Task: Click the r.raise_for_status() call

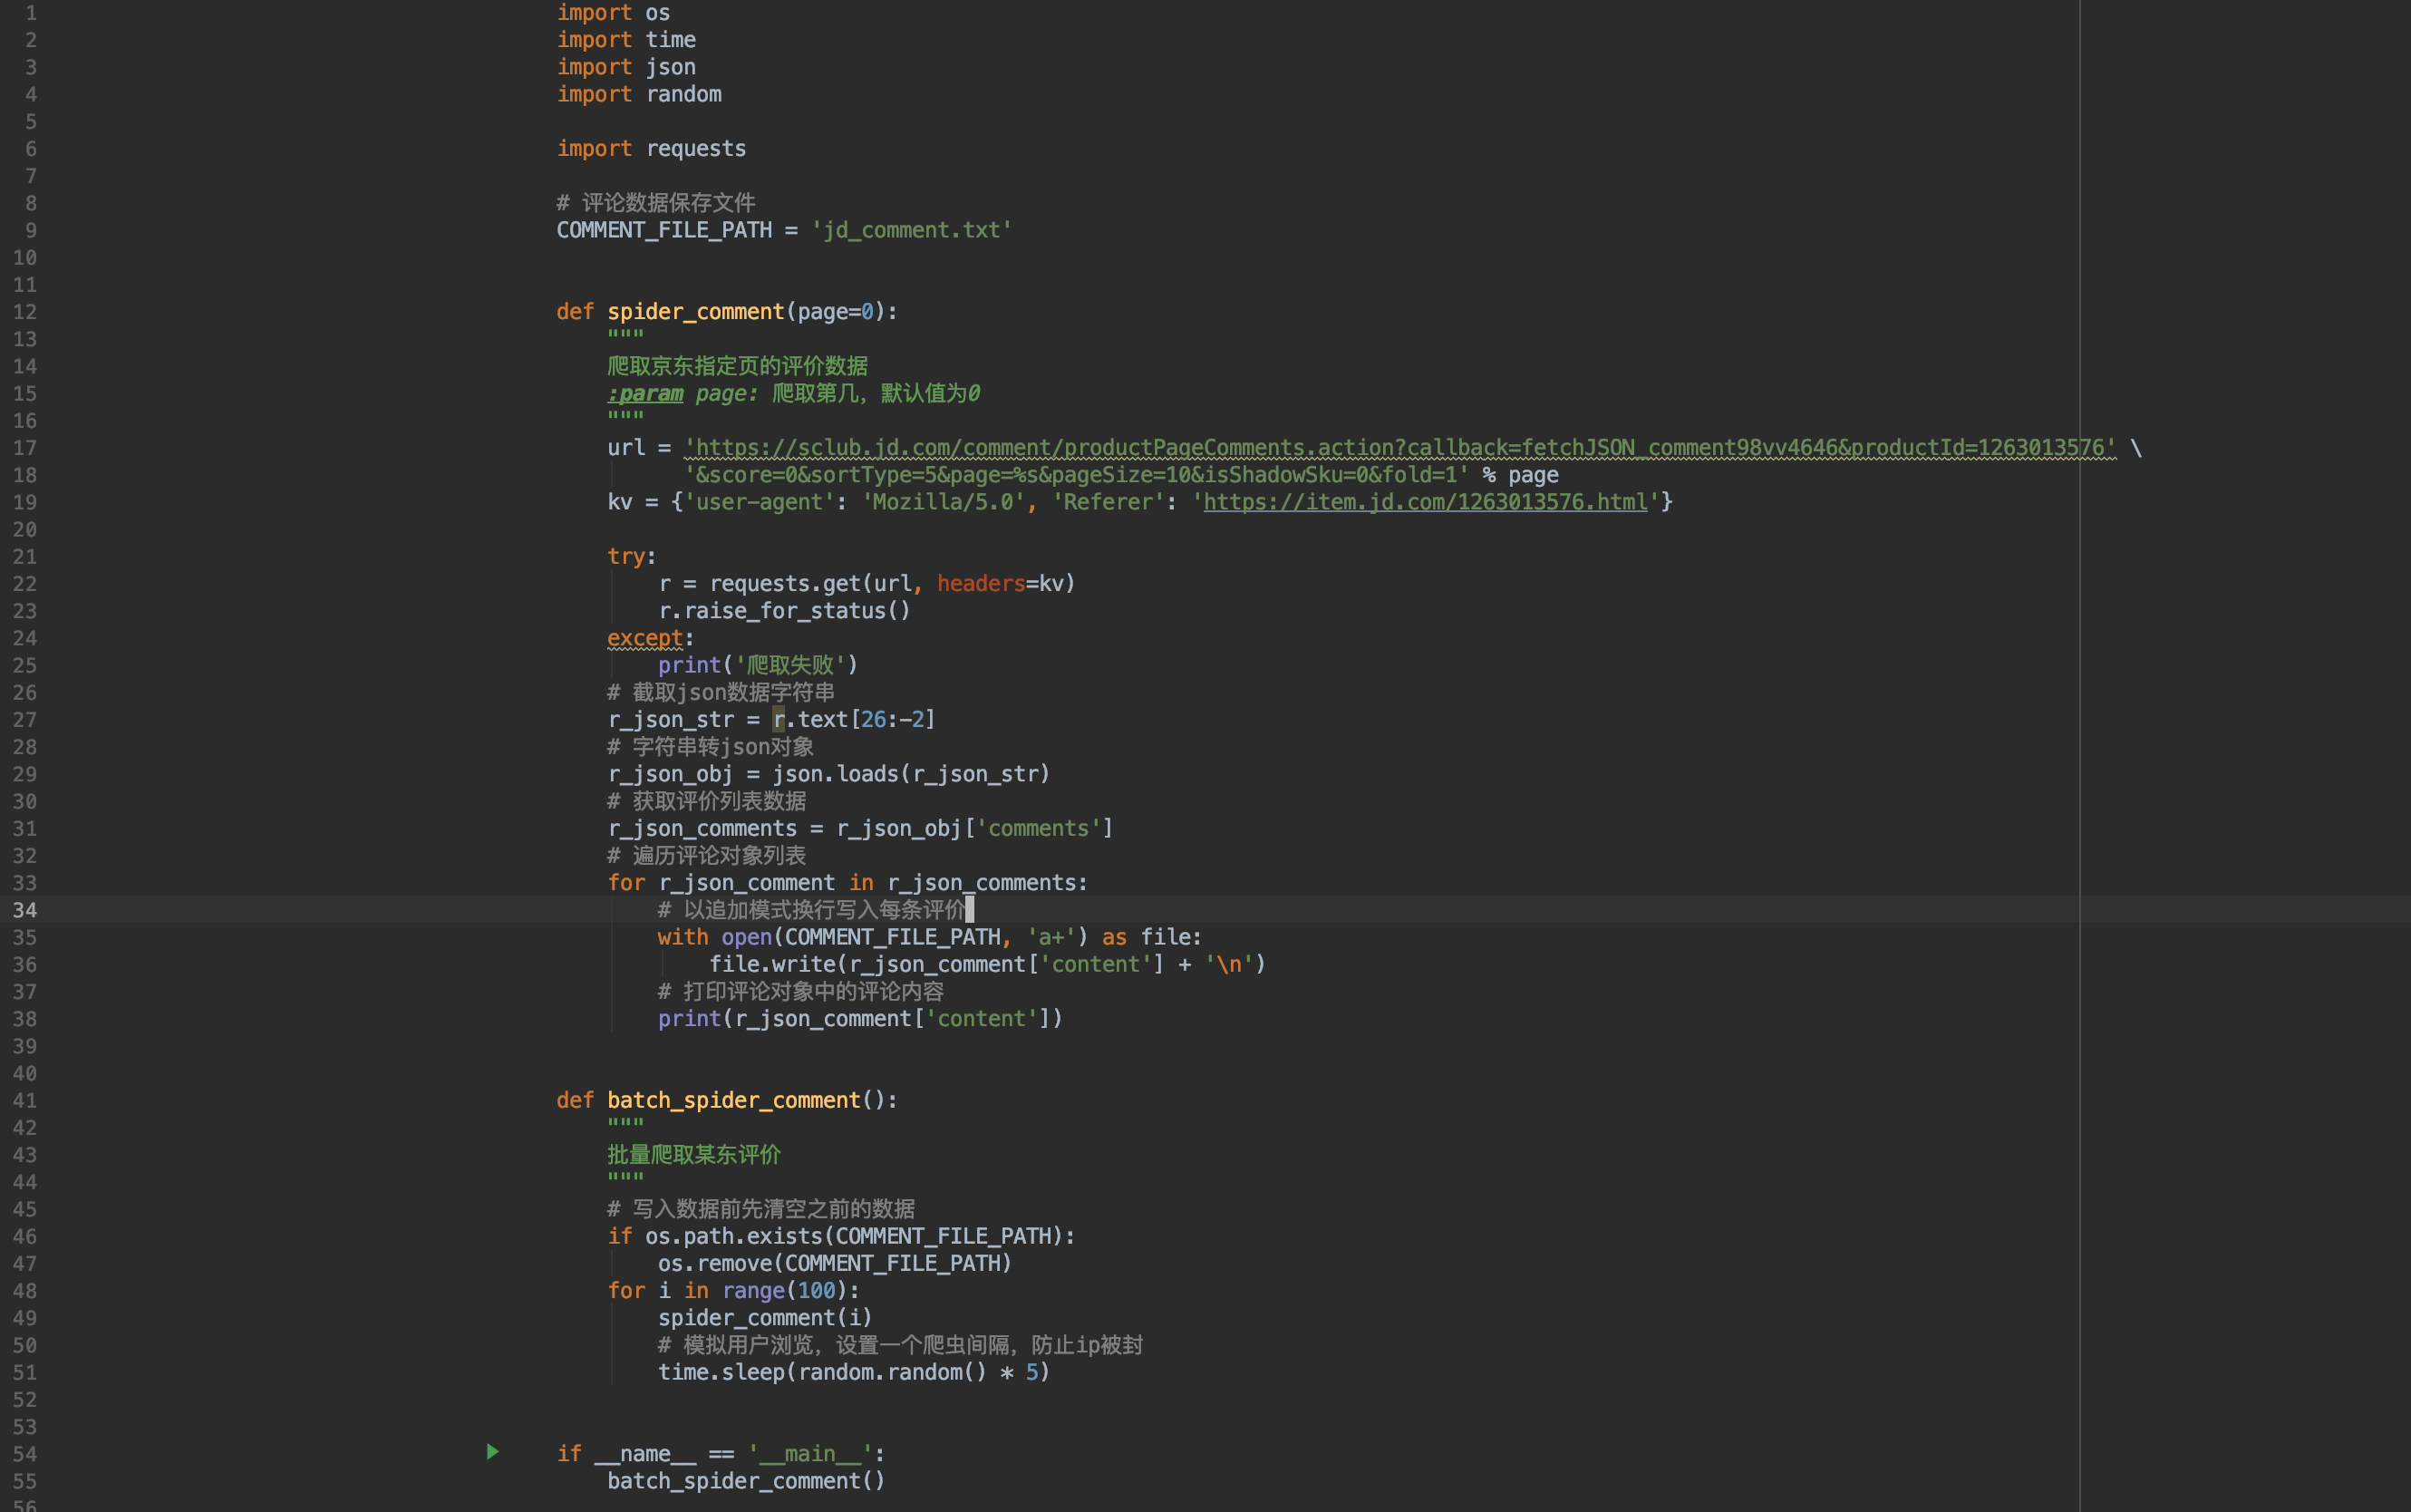Action: [x=785, y=611]
